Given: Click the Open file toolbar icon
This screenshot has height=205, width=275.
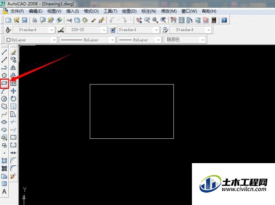Looking at the screenshot, I should coord(16,20).
